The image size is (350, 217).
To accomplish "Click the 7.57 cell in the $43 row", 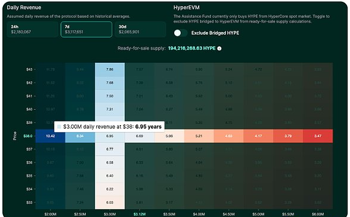I will tap(140, 69).
